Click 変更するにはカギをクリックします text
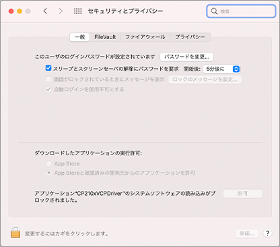 point(67,234)
